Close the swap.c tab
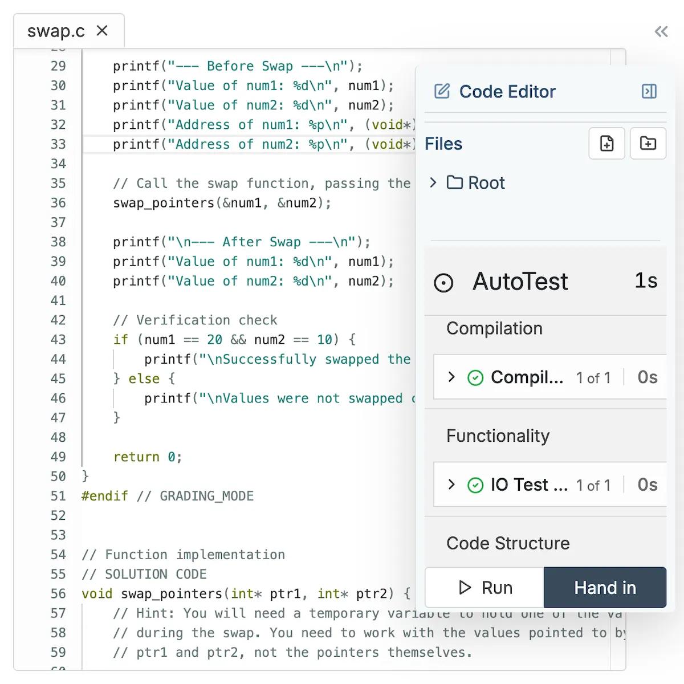Viewport: 684px width, 684px height. point(102,31)
